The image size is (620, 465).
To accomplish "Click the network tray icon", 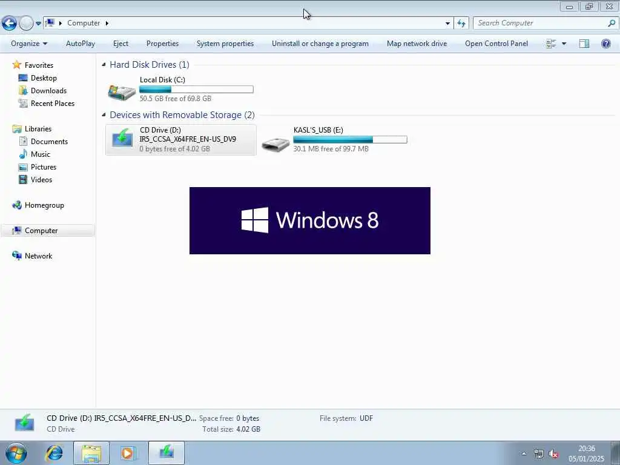I will pyautogui.click(x=538, y=453).
